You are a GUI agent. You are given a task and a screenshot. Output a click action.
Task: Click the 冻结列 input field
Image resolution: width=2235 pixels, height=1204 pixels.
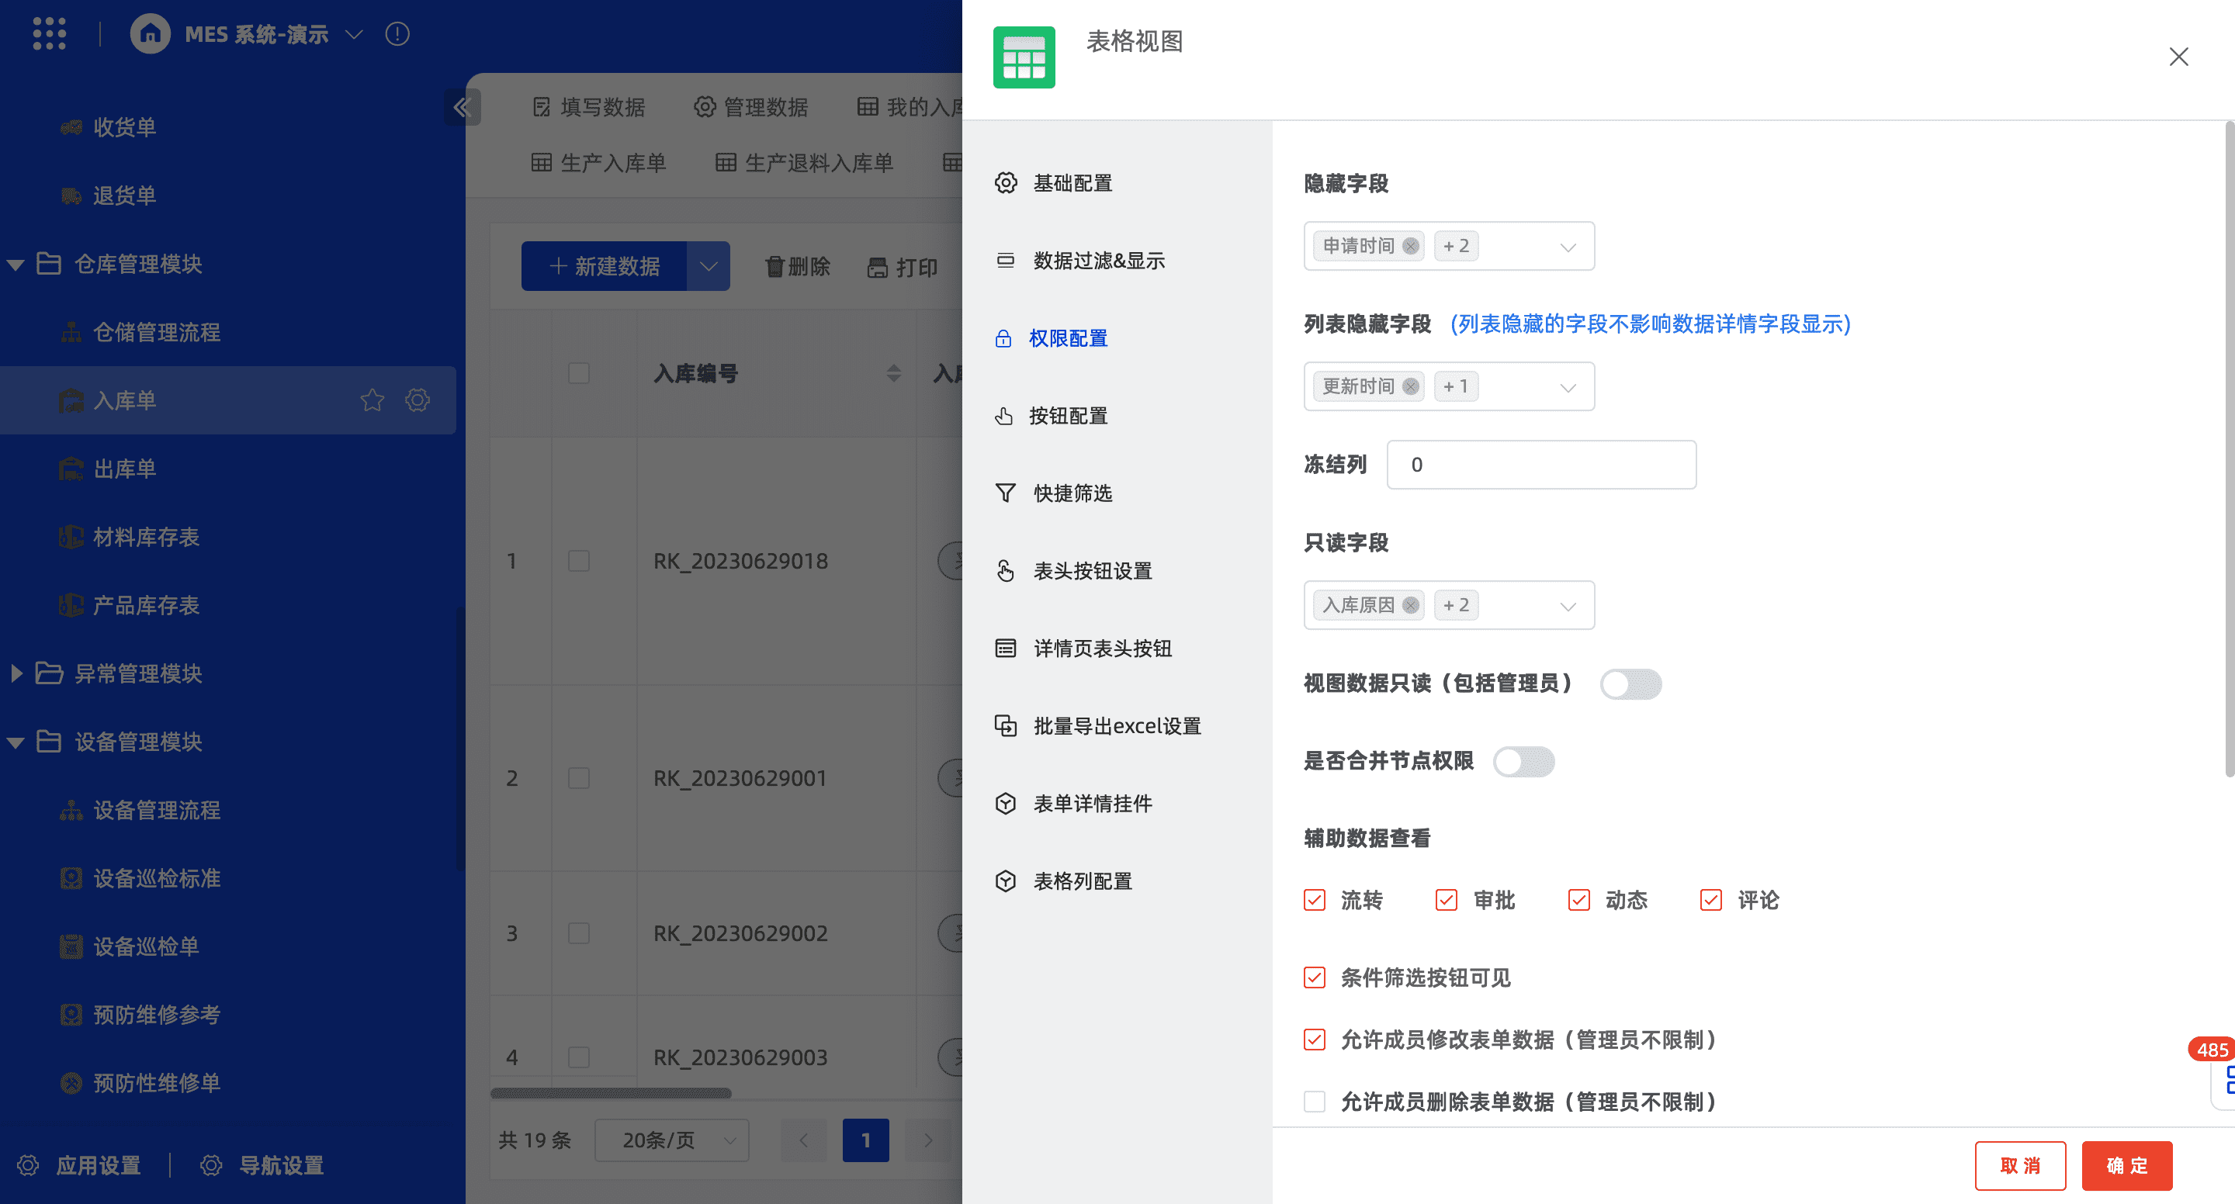tap(1541, 465)
